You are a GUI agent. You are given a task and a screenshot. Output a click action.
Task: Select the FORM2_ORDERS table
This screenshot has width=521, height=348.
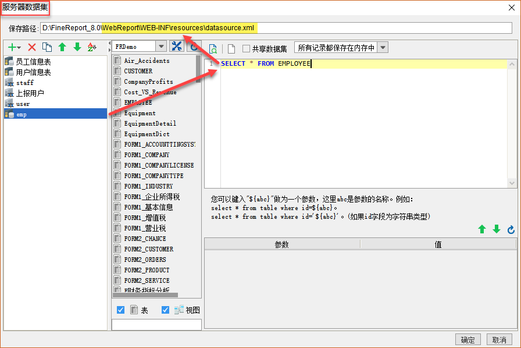pos(145,260)
